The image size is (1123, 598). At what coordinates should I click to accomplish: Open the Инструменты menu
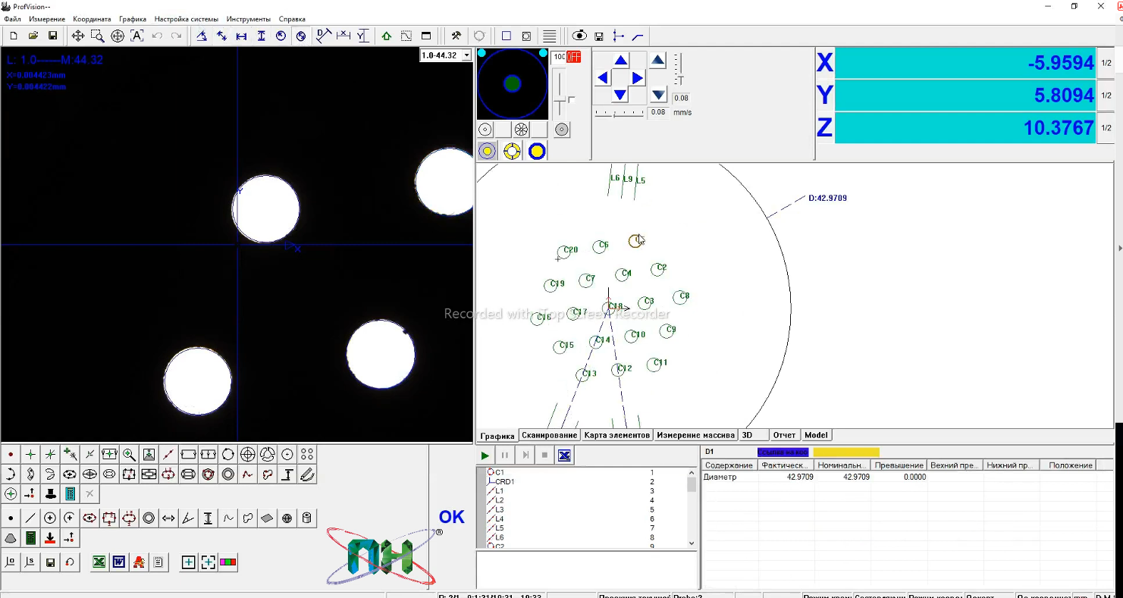(x=249, y=19)
